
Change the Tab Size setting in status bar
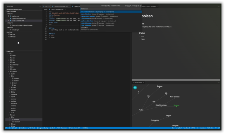coord(187,128)
